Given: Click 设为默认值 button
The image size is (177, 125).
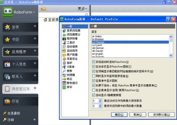Looking at the screenshot, I should pyautogui.click(x=162, y=115).
